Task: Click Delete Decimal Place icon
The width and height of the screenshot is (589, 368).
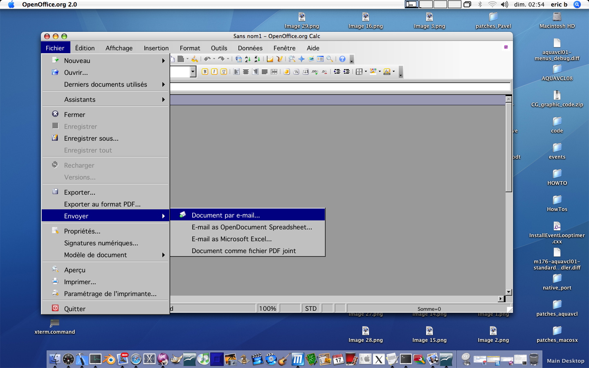Action: 324,72
